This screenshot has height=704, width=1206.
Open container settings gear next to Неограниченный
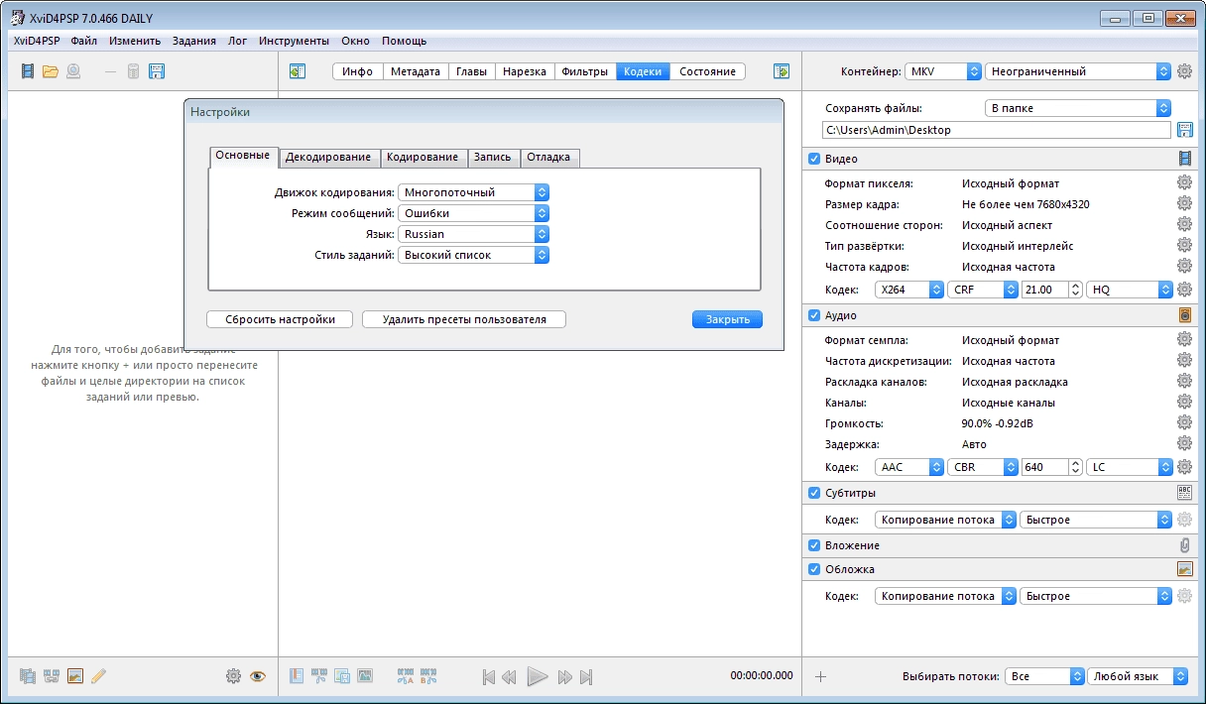(1184, 71)
